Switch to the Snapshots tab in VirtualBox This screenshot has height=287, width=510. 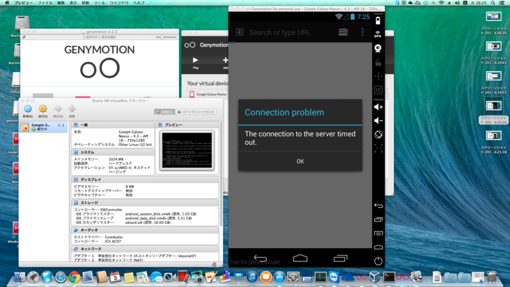coord(196,112)
